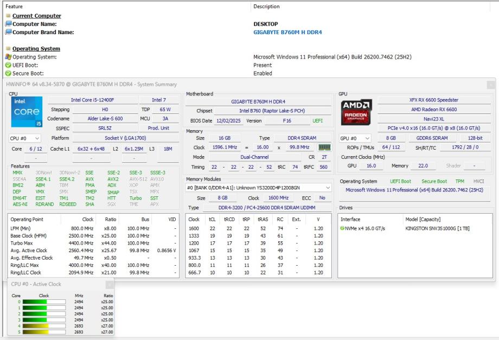Click green check icon next to UEFI Boot
The height and width of the screenshot is (340, 499).
point(8,65)
